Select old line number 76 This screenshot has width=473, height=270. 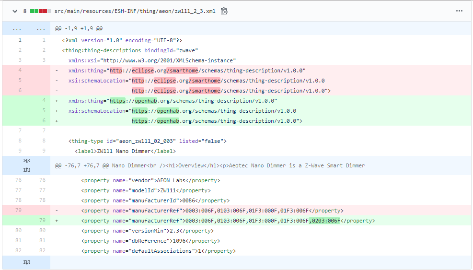[x=18, y=180]
